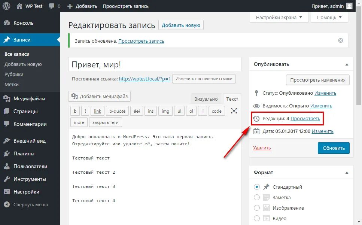362x225 pixels.
Task: Select Заметка post format
Action: coord(257,197)
